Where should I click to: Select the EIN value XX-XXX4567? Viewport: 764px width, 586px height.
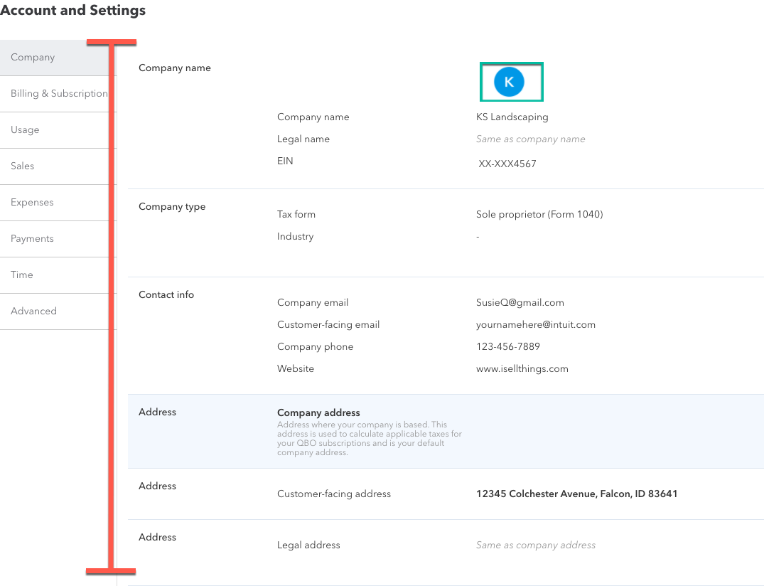click(x=507, y=164)
